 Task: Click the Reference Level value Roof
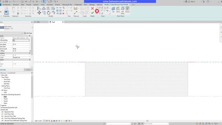pos(21,49)
